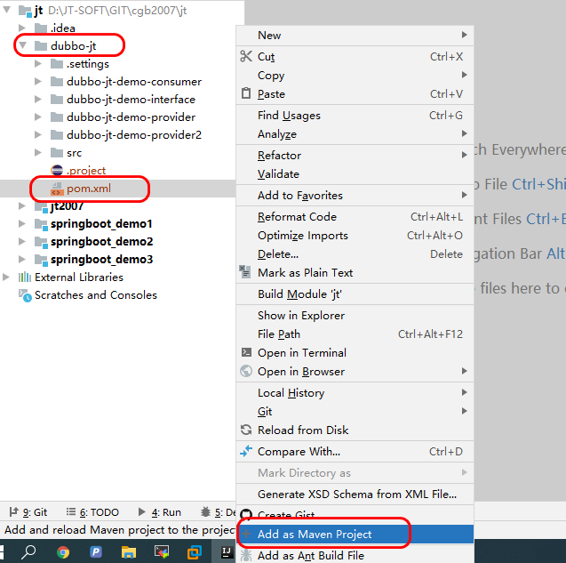Click the External Libraries icon
566x563 pixels.
tap(25, 277)
